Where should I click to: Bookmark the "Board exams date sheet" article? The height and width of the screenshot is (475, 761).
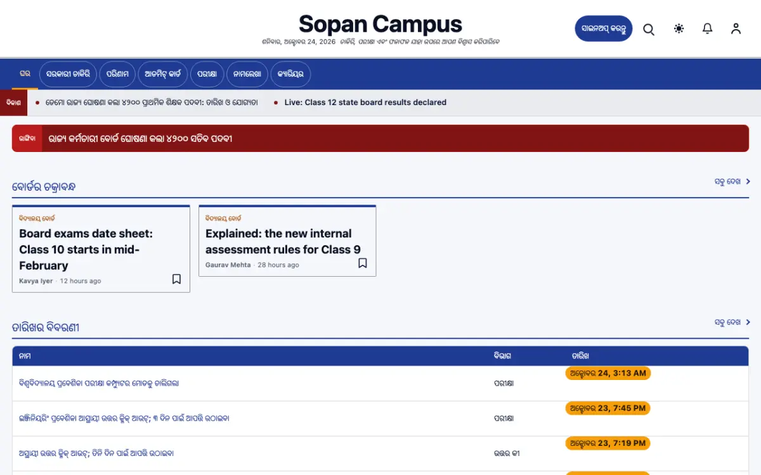[x=177, y=279]
